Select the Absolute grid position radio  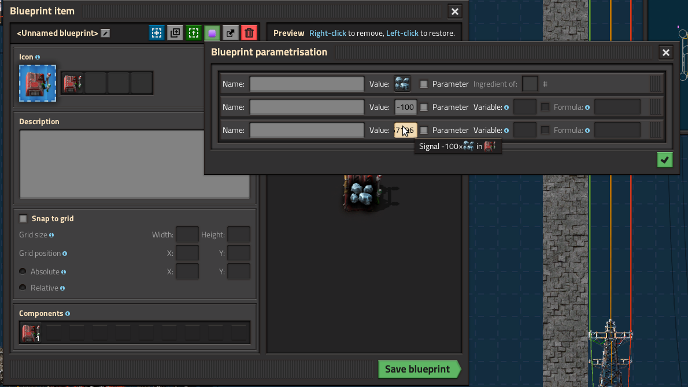[23, 271]
